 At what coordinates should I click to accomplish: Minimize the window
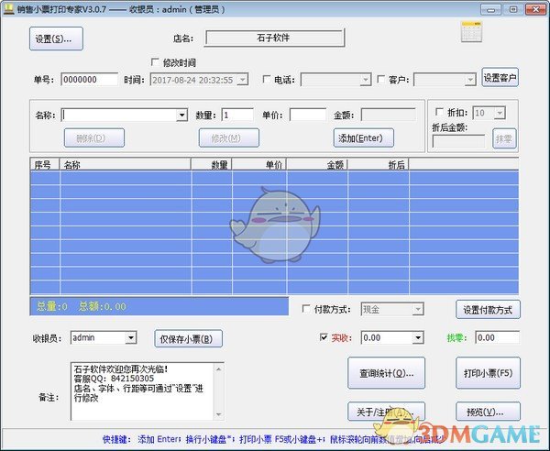coord(490,9)
